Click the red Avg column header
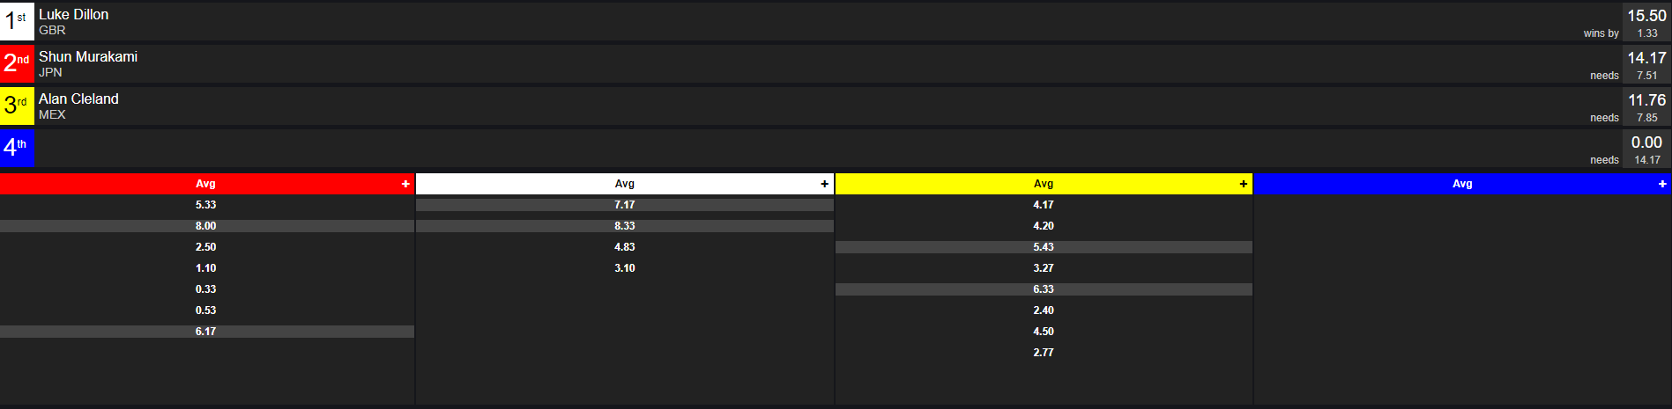The height and width of the screenshot is (409, 1672). coord(207,184)
